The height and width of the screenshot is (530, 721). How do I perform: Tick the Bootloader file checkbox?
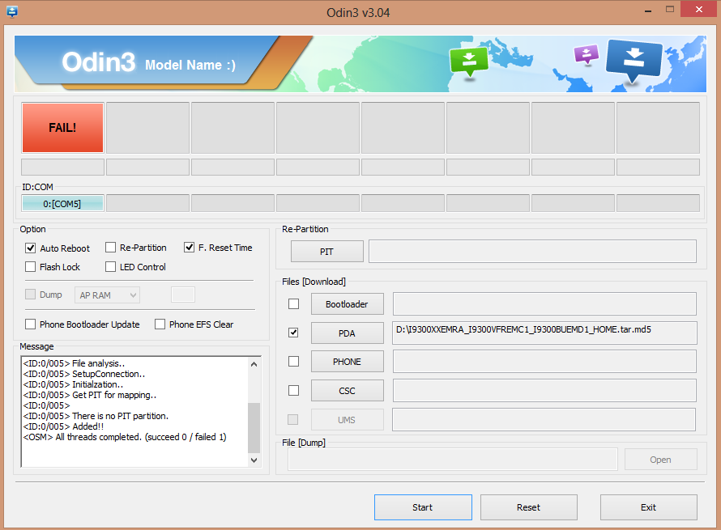pyautogui.click(x=293, y=304)
